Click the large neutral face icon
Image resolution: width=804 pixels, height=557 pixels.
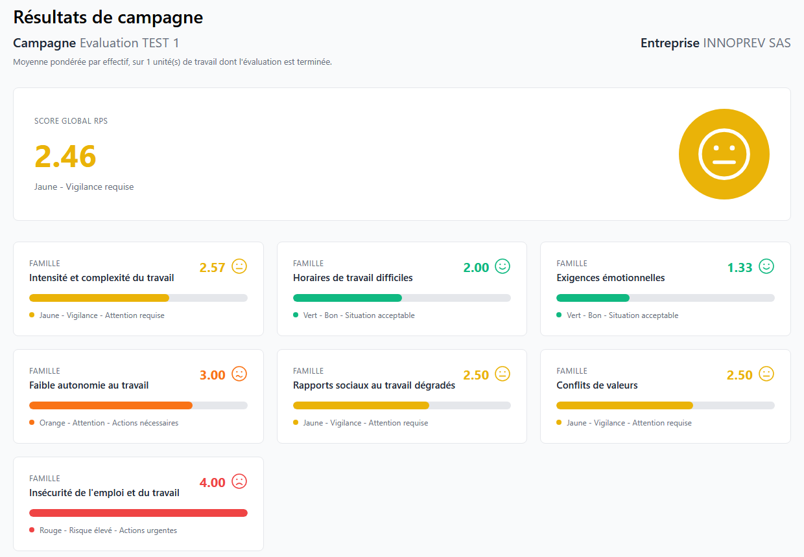[724, 154]
